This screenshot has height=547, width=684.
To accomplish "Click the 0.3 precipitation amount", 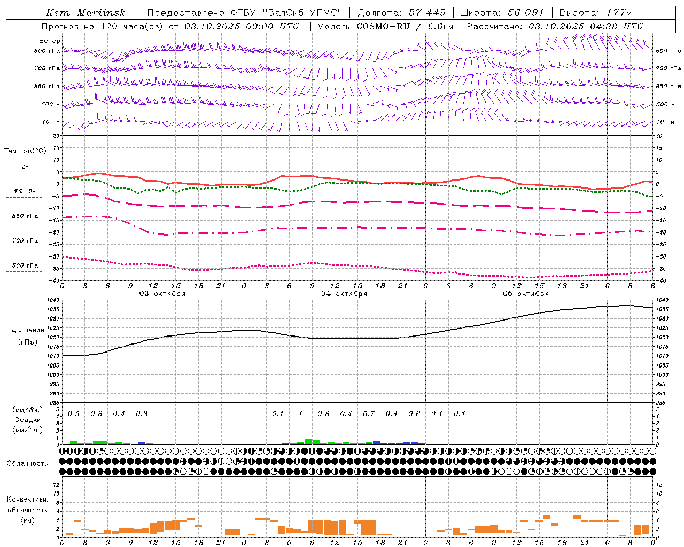I will coord(142,414).
